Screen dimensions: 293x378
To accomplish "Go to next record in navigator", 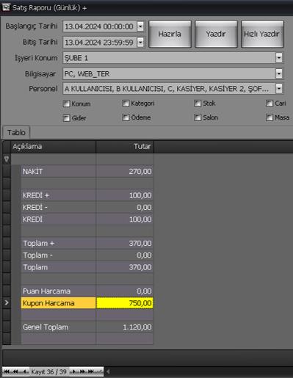I will [73, 371].
